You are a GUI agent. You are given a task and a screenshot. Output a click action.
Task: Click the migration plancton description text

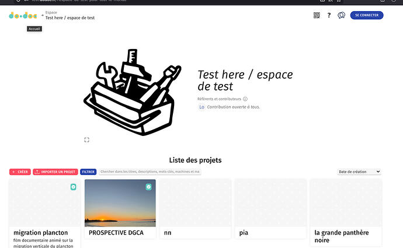[43, 243]
